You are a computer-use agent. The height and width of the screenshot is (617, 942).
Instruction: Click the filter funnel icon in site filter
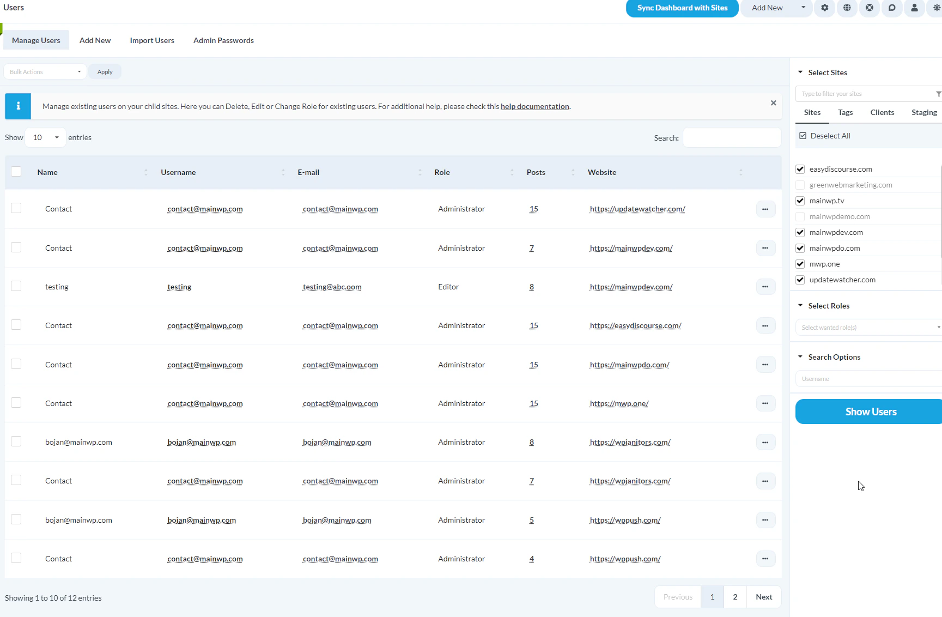click(x=938, y=94)
